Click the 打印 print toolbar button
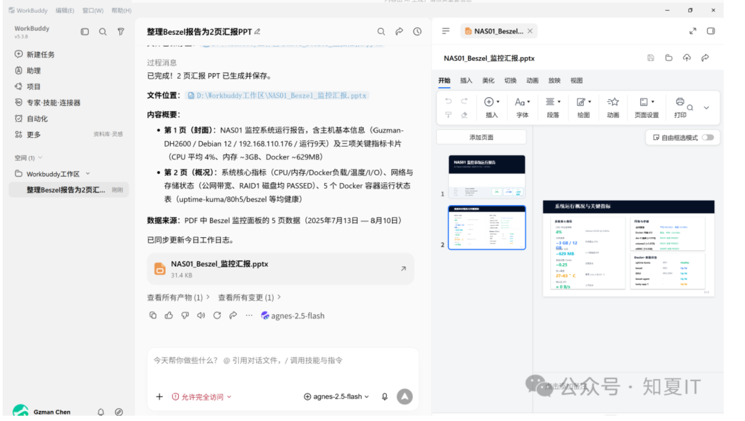Screen dimensions: 745x421 click(x=680, y=107)
